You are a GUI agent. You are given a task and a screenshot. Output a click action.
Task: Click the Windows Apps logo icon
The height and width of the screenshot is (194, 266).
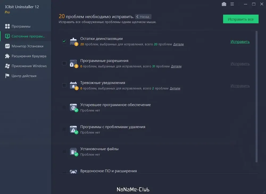coord(7,66)
